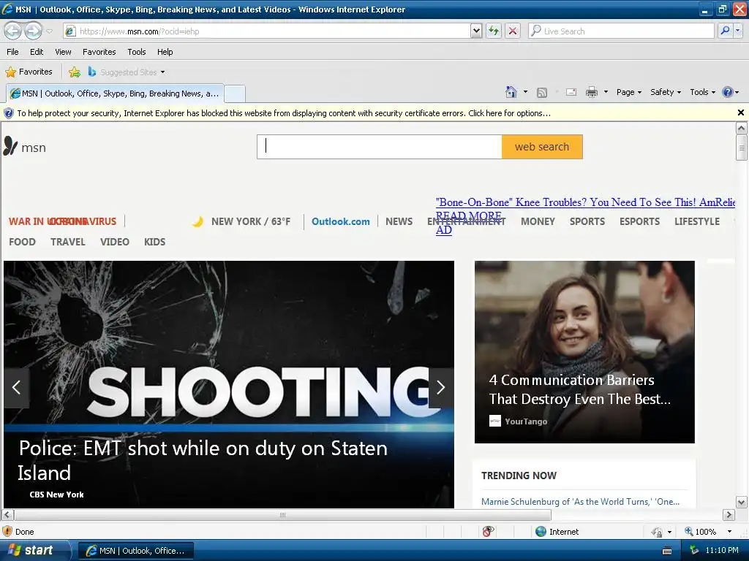
Task: Click the Live Search magnifier button
Action: 725,31
